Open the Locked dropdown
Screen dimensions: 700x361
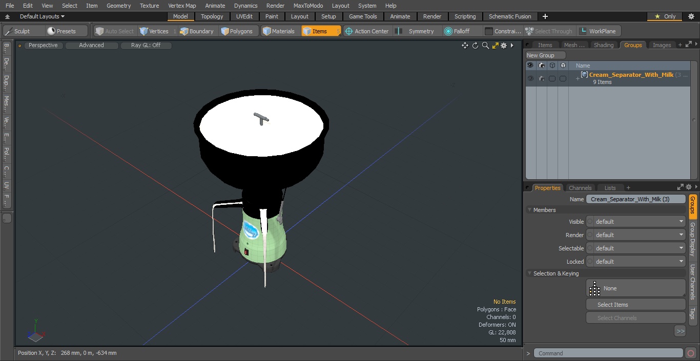636,262
